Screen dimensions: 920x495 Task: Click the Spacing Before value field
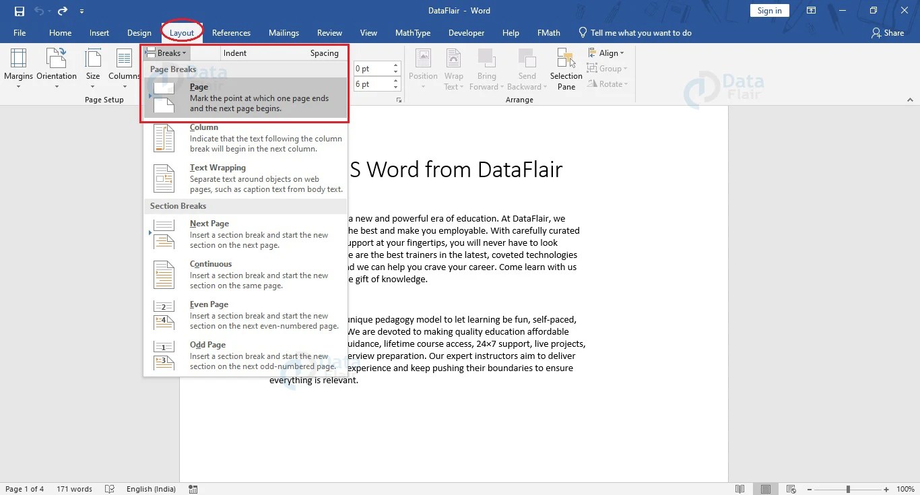pos(372,69)
